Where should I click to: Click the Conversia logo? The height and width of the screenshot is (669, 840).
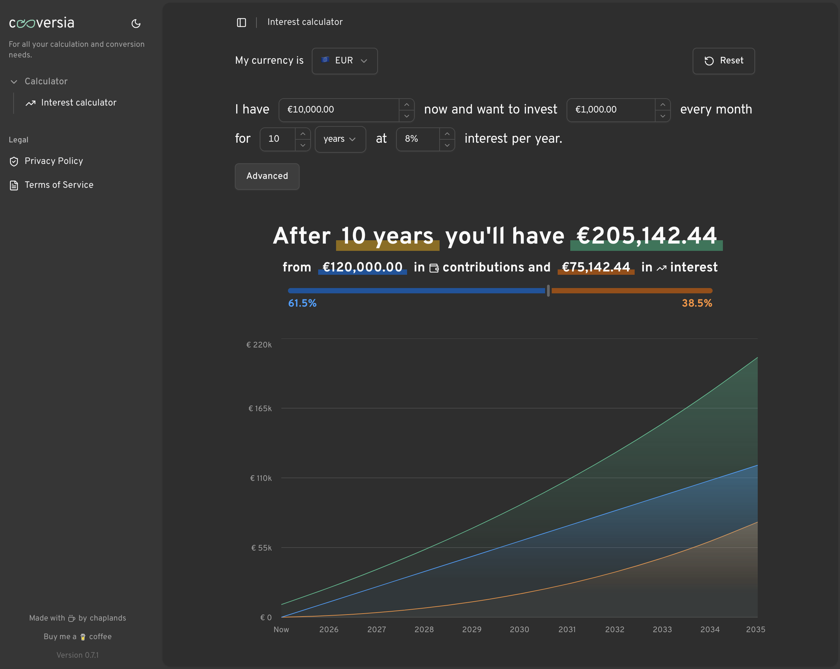(42, 23)
